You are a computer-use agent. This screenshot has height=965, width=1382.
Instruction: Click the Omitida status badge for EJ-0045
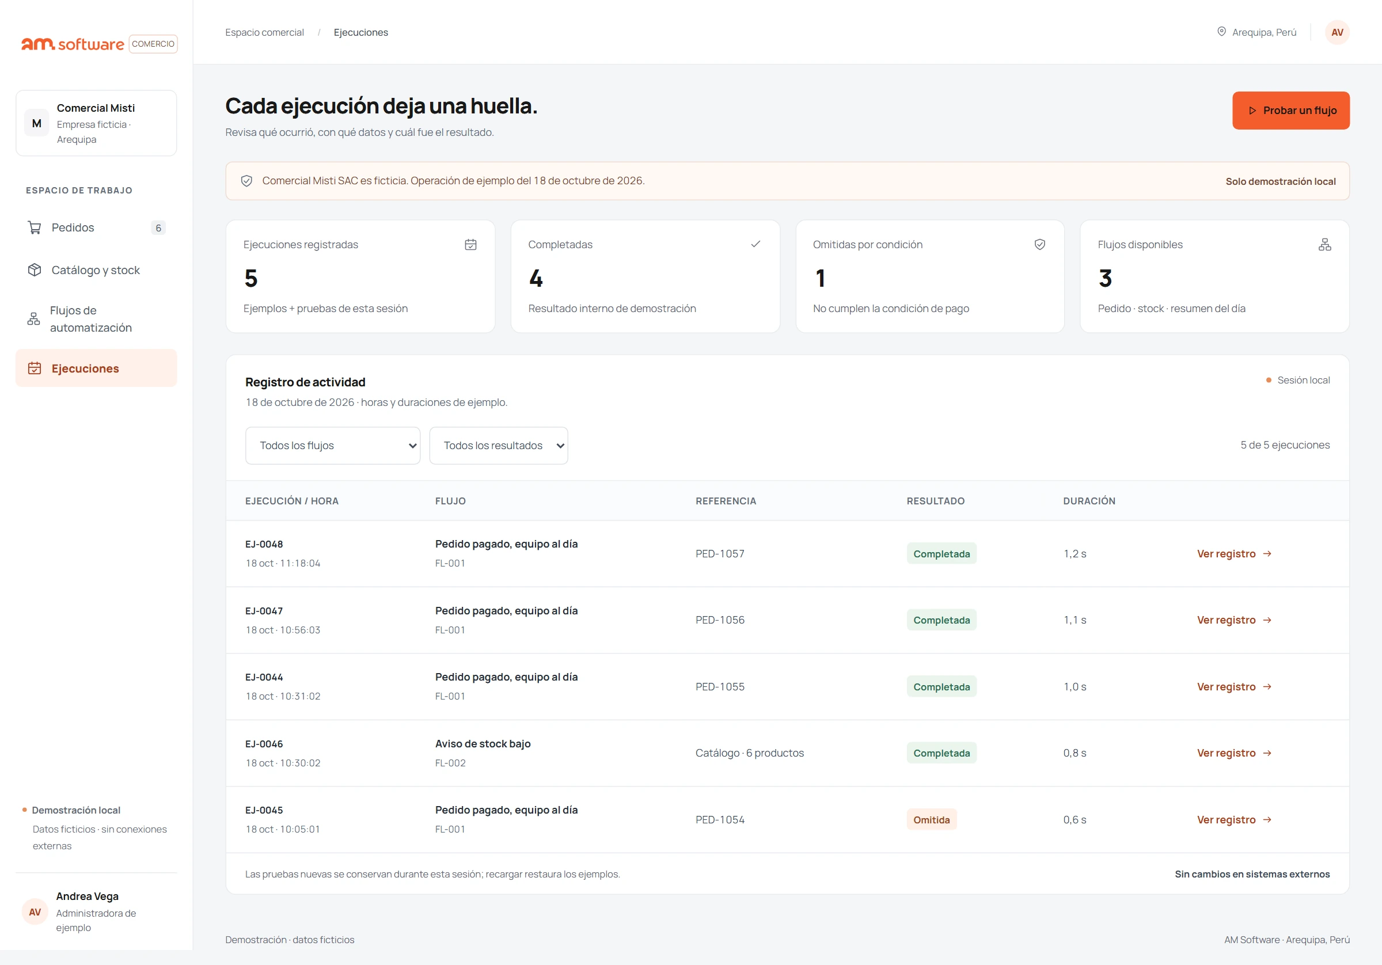click(x=931, y=820)
